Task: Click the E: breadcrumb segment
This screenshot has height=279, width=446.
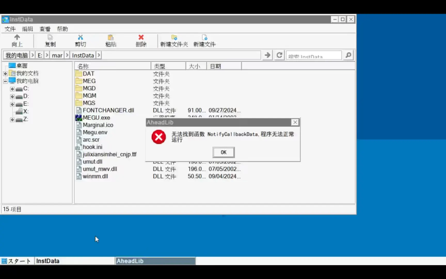Action: coord(40,55)
